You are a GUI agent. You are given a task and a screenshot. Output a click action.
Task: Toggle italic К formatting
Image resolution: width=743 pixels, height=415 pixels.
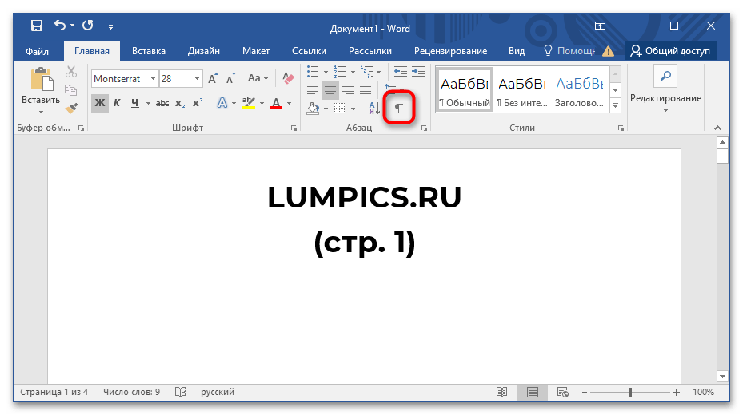(117, 103)
